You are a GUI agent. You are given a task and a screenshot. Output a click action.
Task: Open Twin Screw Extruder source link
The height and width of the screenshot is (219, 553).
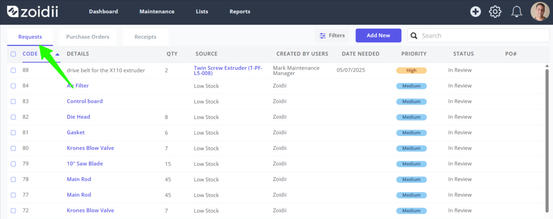(x=228, y=70)
